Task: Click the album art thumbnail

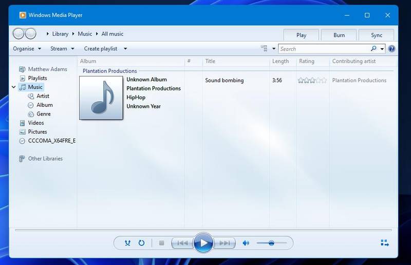Action: pyautogui.click(x=101, y=98)
